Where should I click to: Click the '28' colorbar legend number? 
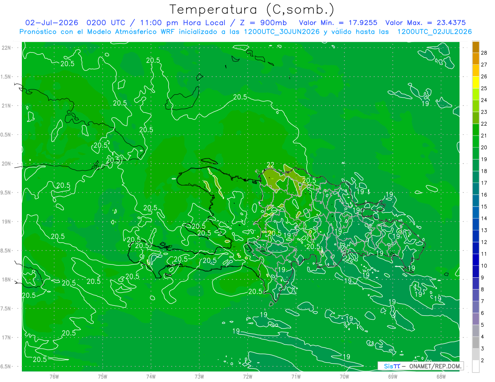tap(484, 53)
